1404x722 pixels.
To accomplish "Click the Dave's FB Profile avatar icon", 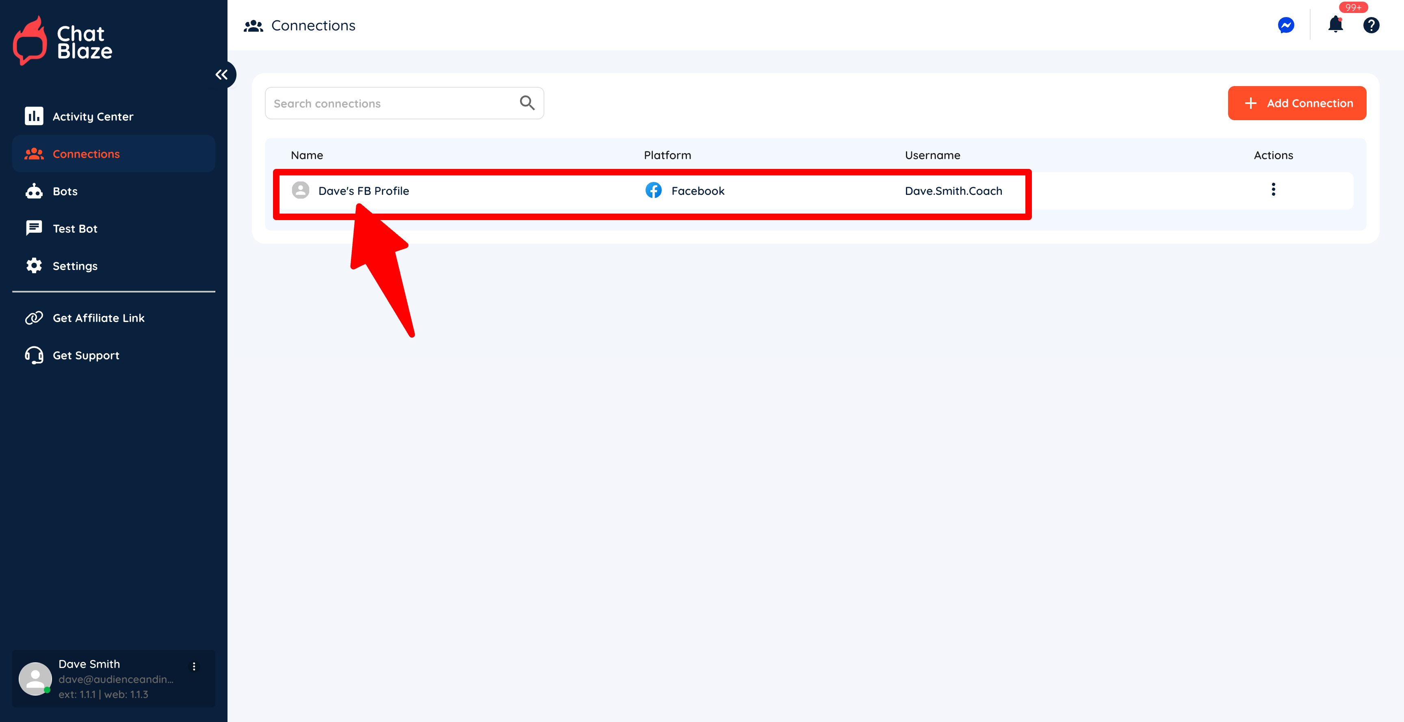I will pyautogui.click(x=300, y=190).
